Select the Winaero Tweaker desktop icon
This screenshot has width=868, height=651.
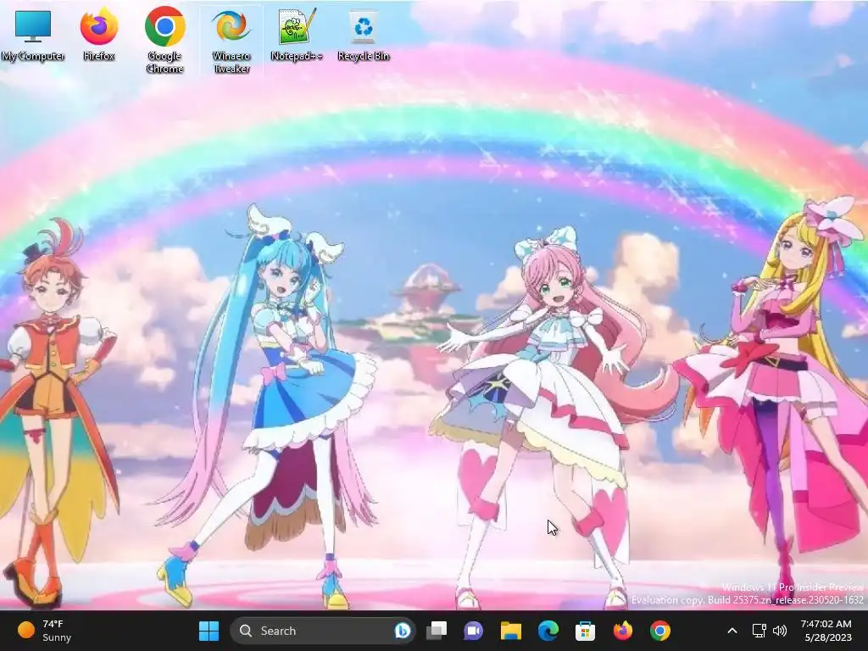pos(231,41)
